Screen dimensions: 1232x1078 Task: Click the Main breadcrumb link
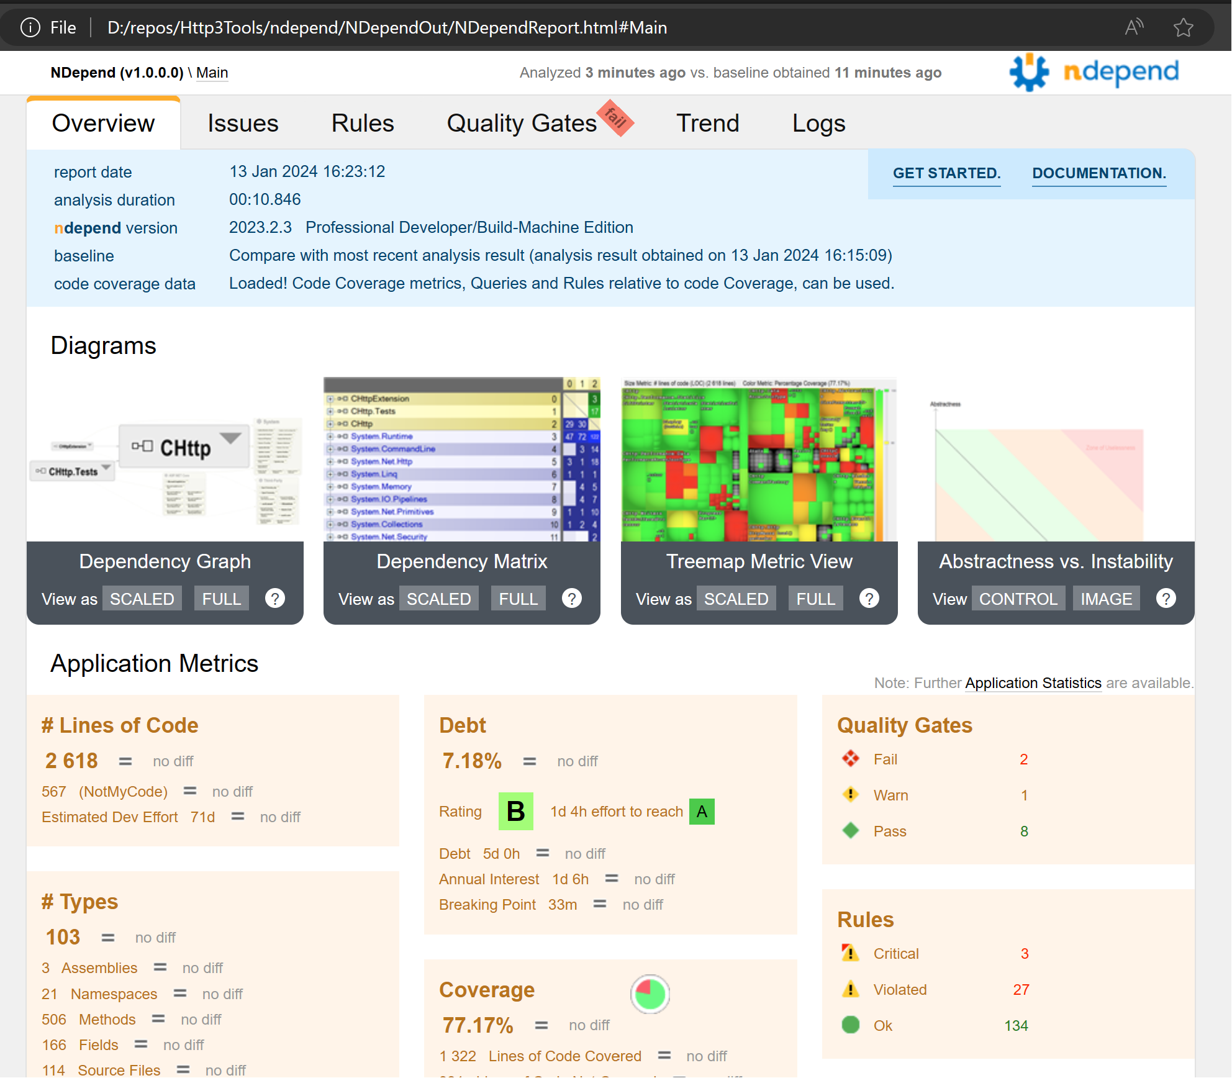tap(212, 73)
